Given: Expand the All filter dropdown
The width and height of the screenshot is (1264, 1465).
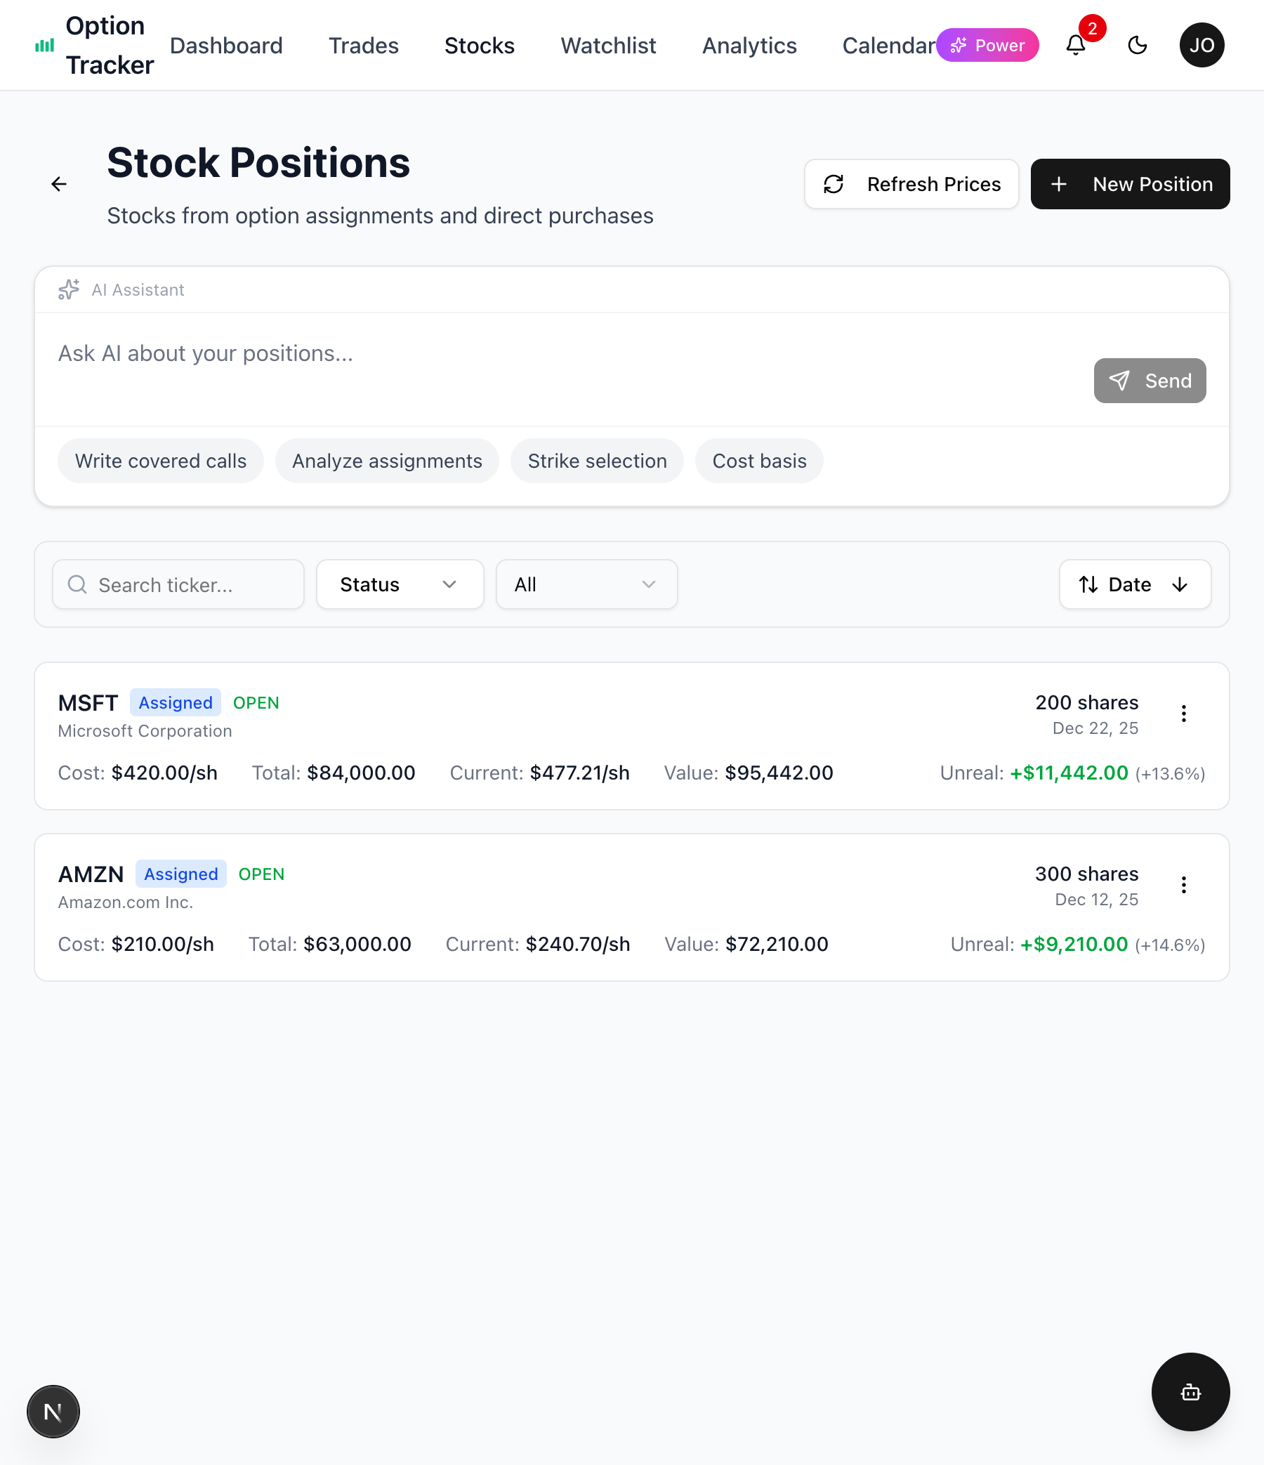Looking at the screenshot, I should [x=586, y=585].
